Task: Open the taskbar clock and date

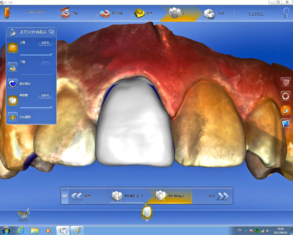Action: [x=280, y=231]
